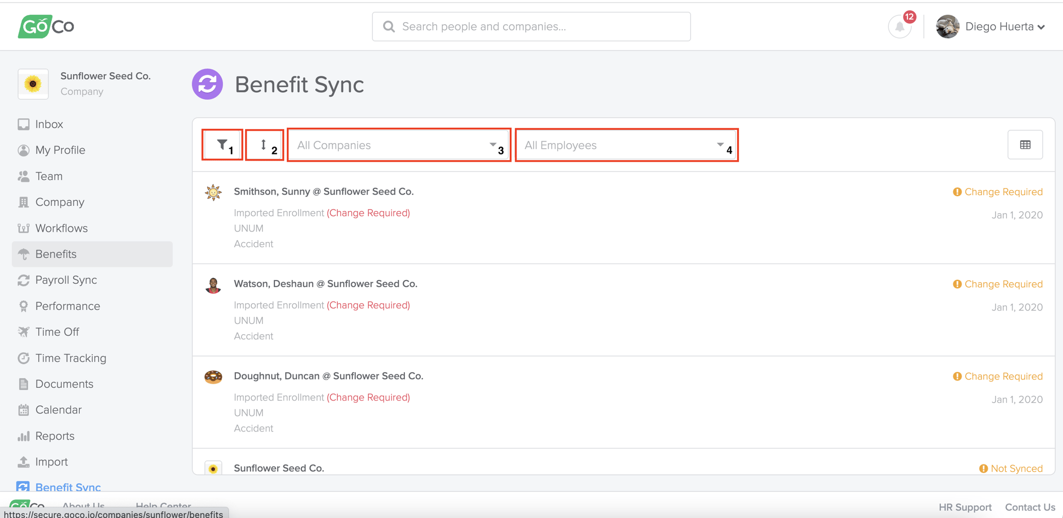Click the Workflows icon in the sidebar
Viewport: 1063px width, 518px height.
[x=24, y=228]
